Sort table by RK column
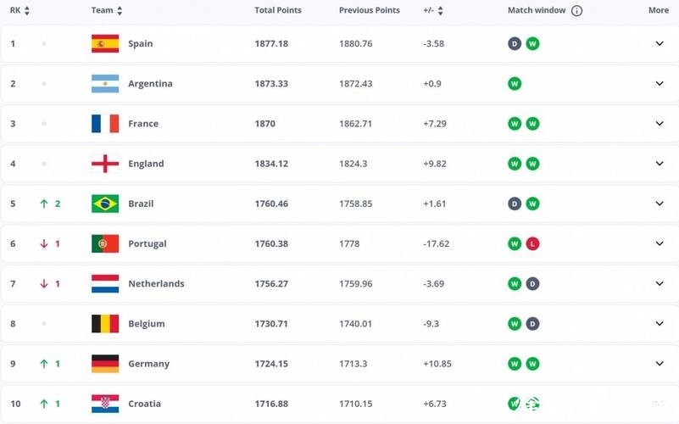The height and width of the screenshot is (424, 679). point(26,11)
